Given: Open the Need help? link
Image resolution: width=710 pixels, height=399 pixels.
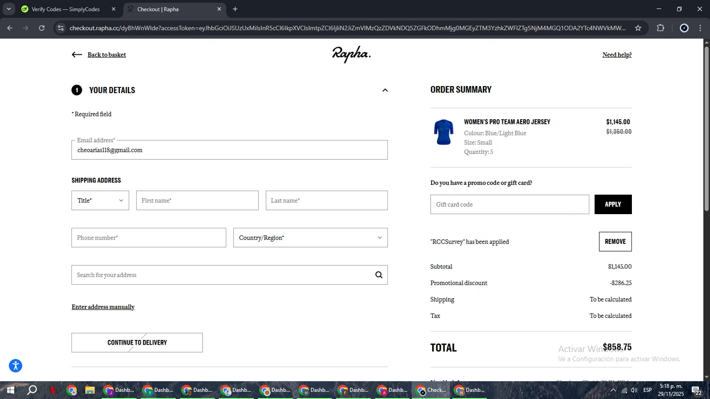Looking at the screenshot, I should pyautogui.click(x=617, y=55).
